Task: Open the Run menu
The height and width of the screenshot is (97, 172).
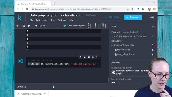Action: (x=53, y=20)
